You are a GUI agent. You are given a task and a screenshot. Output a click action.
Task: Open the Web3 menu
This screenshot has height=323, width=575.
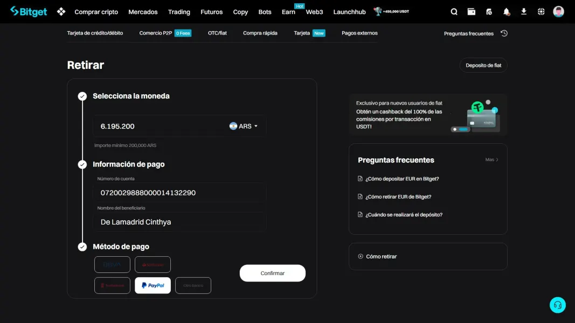point(314,12)
